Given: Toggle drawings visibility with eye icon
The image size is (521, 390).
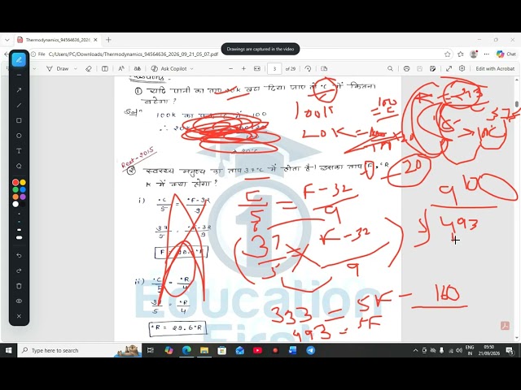Looking at the screenshot, I should [x=19, y=301].
